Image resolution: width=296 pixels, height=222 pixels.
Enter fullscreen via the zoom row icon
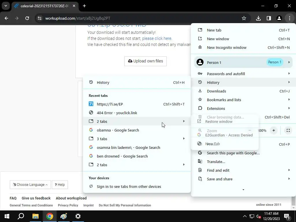(x=288, y=130)
